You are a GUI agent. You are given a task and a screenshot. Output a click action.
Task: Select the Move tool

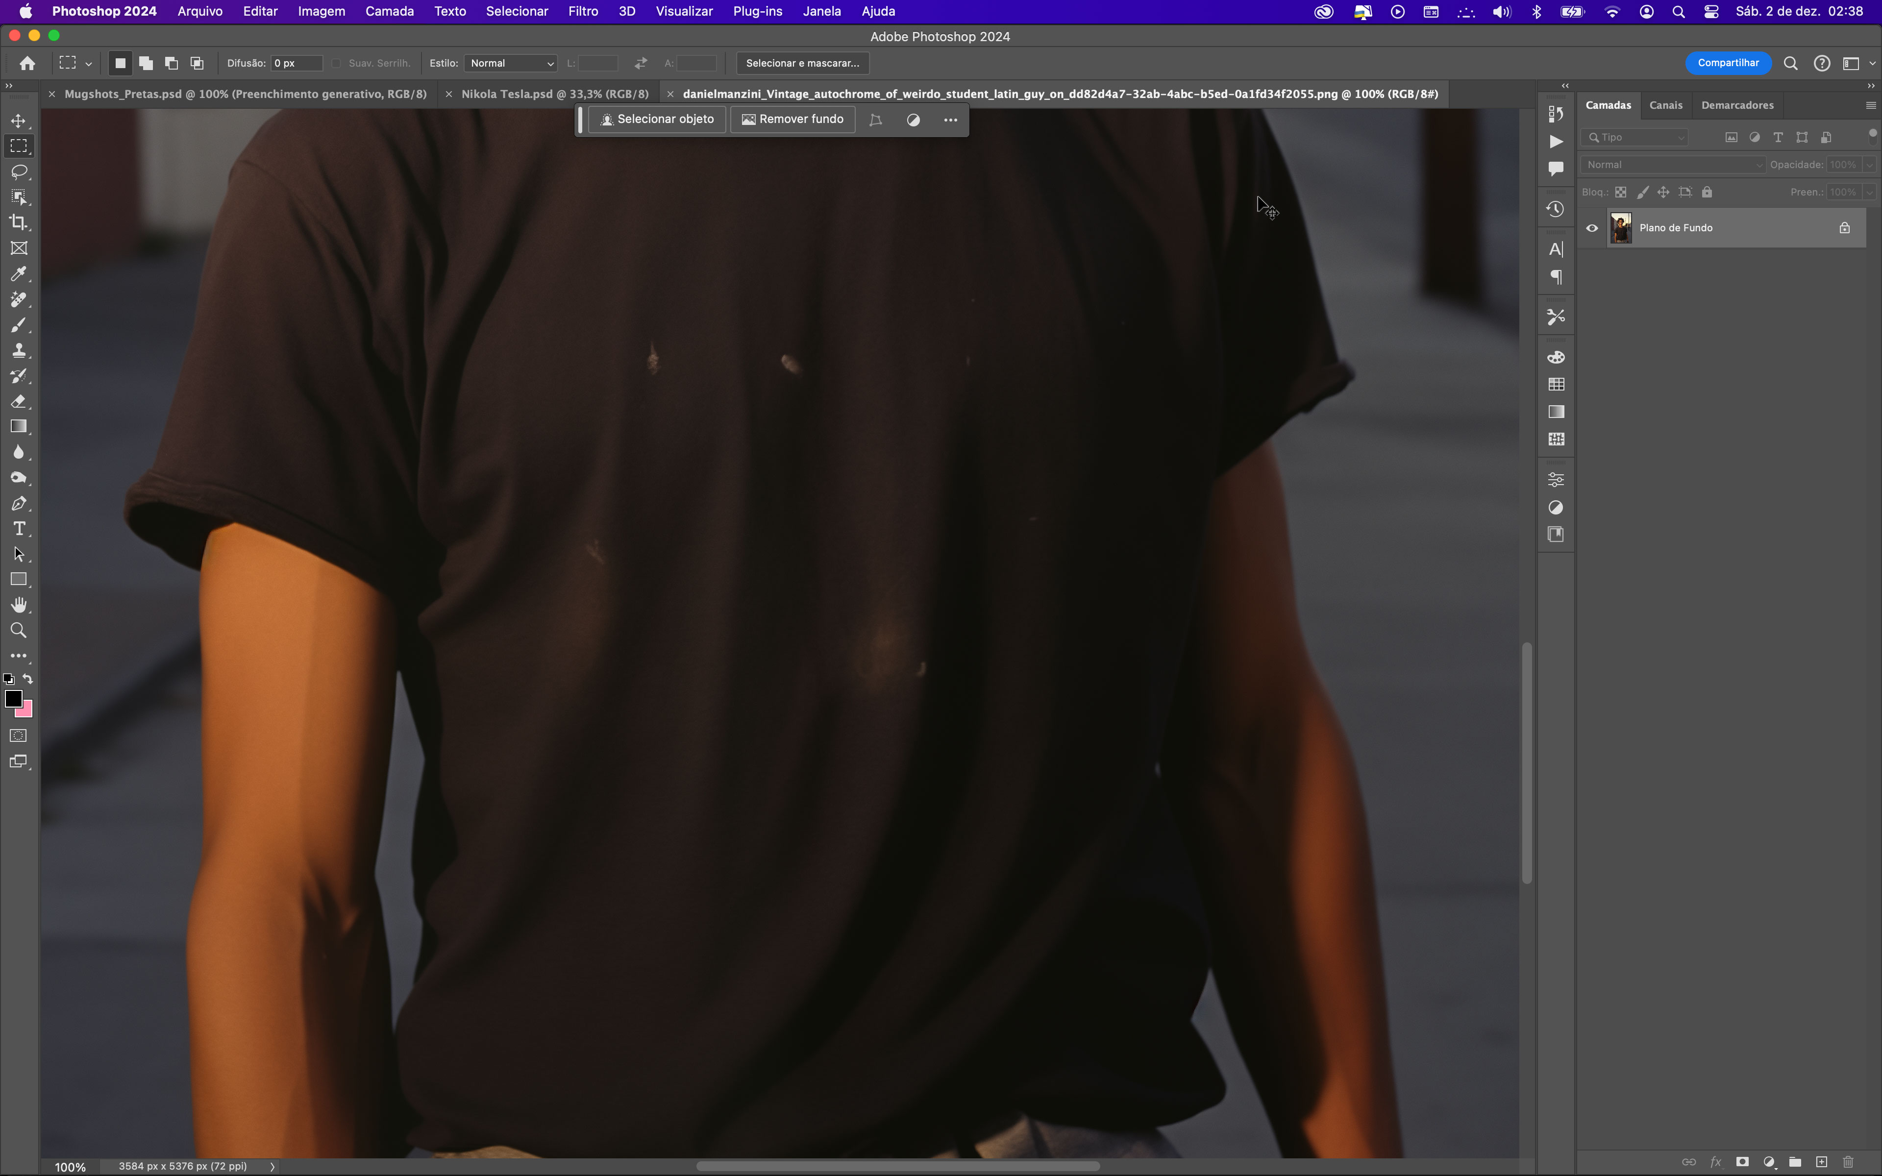point(20,121)
